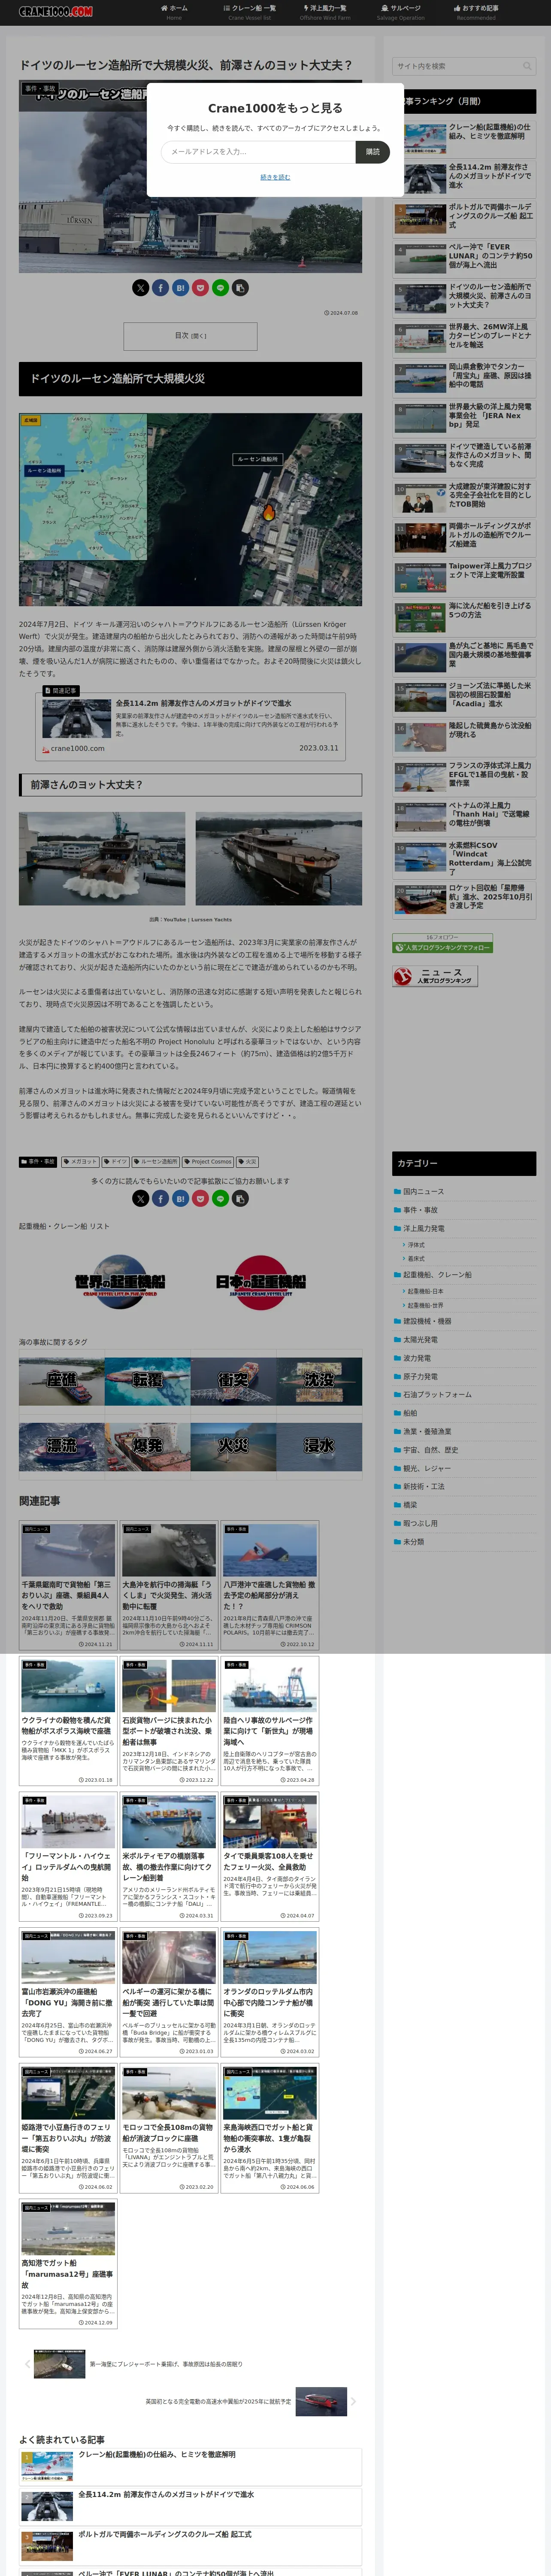The width and height of the screenshot is (551, 2576).
Task: Open the 火災 accident tag tile
Action: (x=233, y=1446)
